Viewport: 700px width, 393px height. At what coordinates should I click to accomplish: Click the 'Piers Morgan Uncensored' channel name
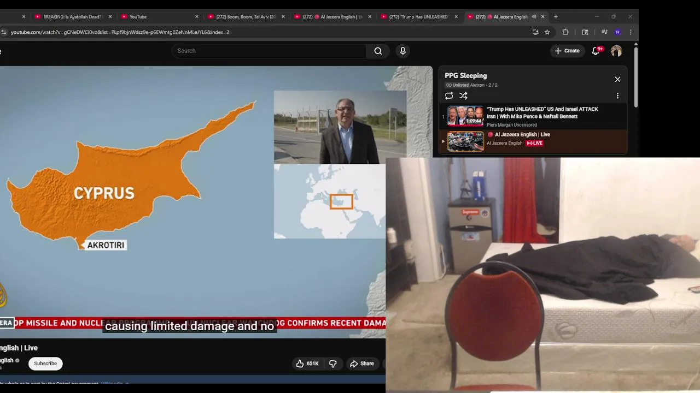pos(511,125)
